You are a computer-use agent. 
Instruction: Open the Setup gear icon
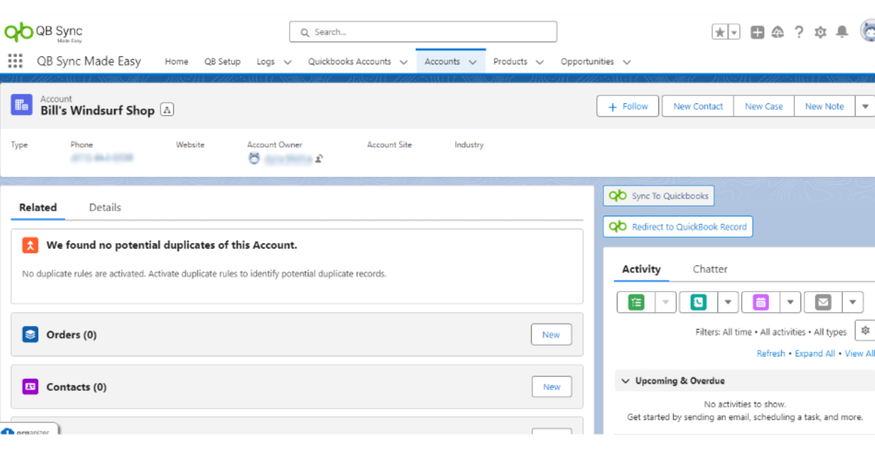click(820, 32)
